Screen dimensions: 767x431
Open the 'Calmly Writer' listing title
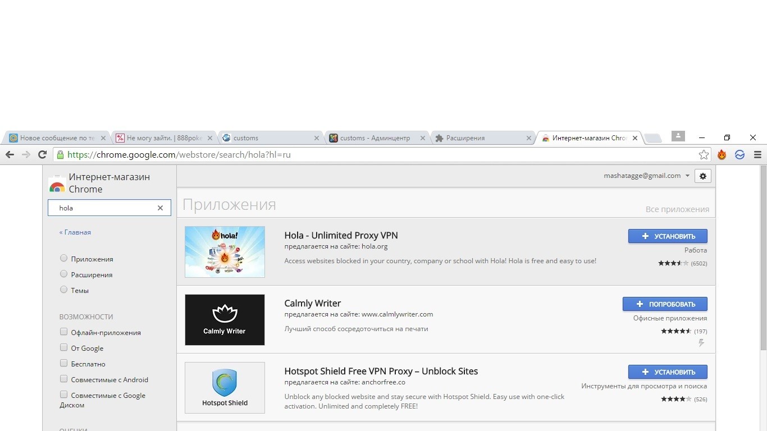click(312, 303)
